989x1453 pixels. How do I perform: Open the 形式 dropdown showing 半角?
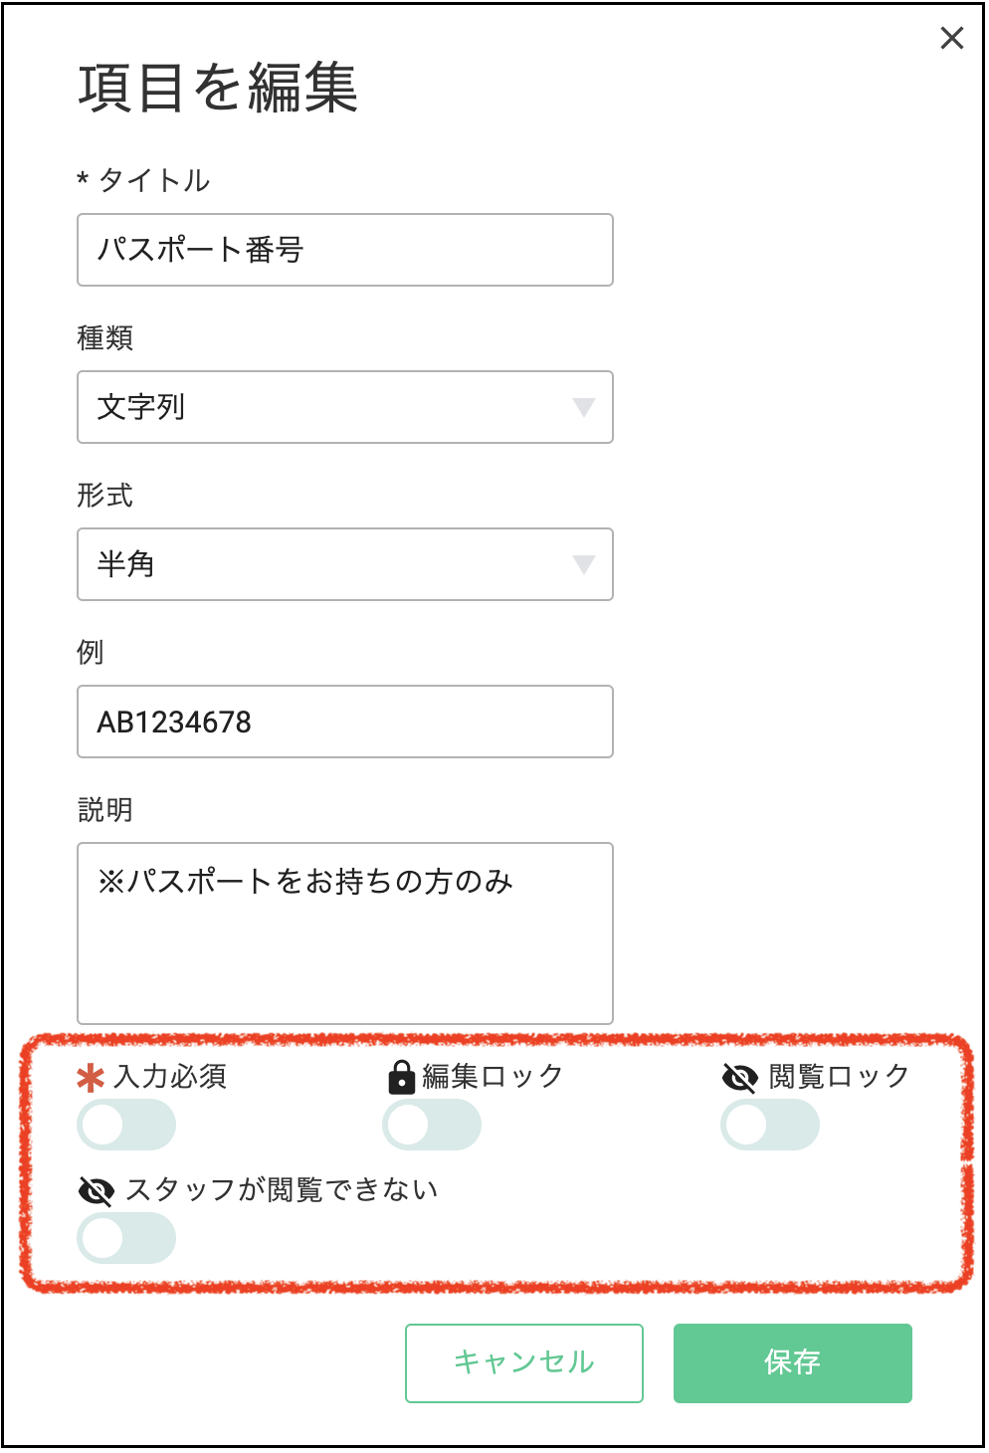point(345,564)
